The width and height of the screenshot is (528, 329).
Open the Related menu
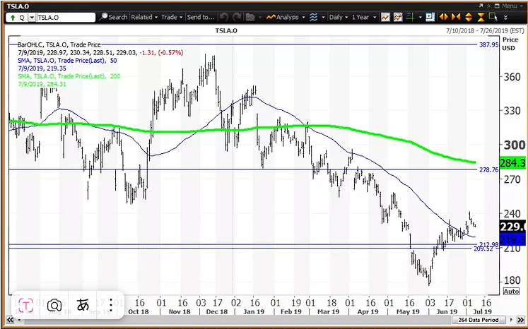(x=143, y=16)
